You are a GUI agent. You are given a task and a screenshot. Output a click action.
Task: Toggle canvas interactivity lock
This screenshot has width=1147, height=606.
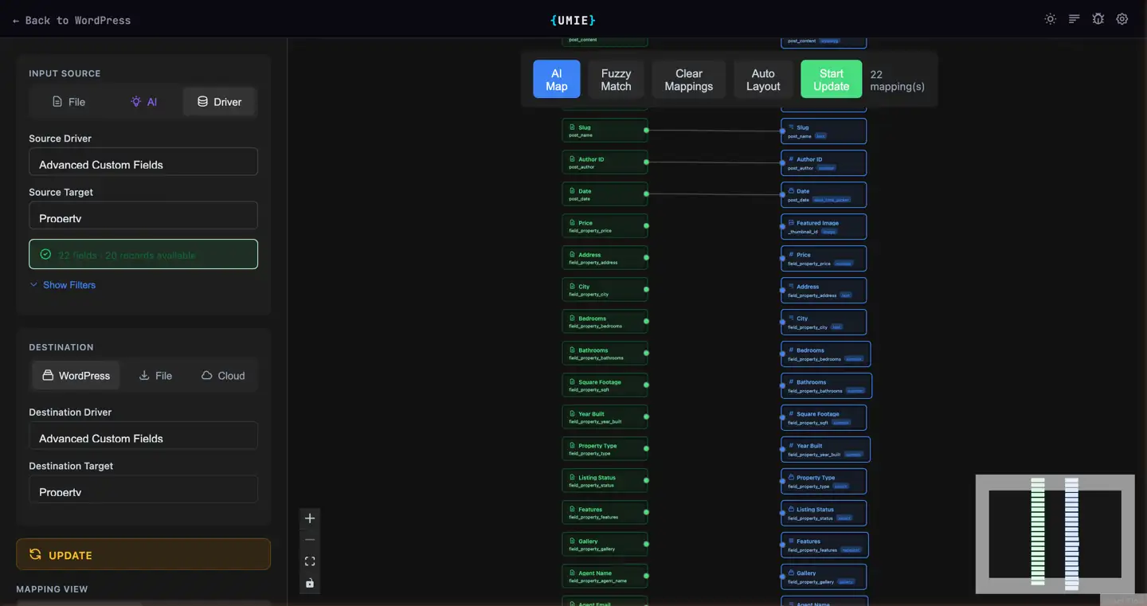tap(310, 583)
